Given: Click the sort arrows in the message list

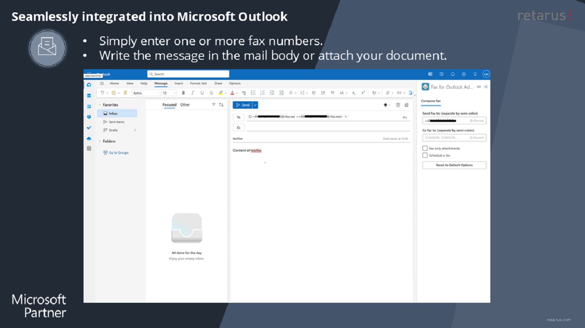Looking at the screenshot, I should [x=221, y=105].
